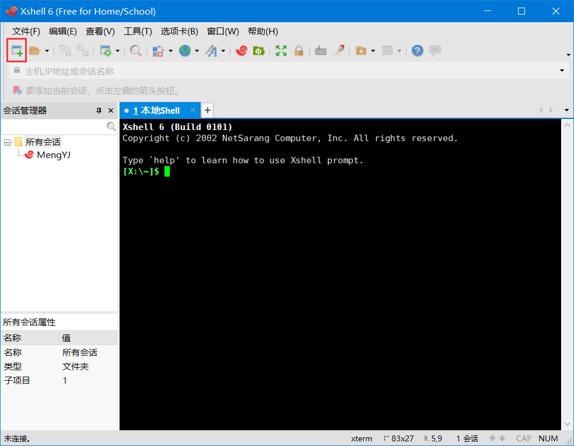Add a new tab with the plus button
574x446 pixels.
point(207,110)
